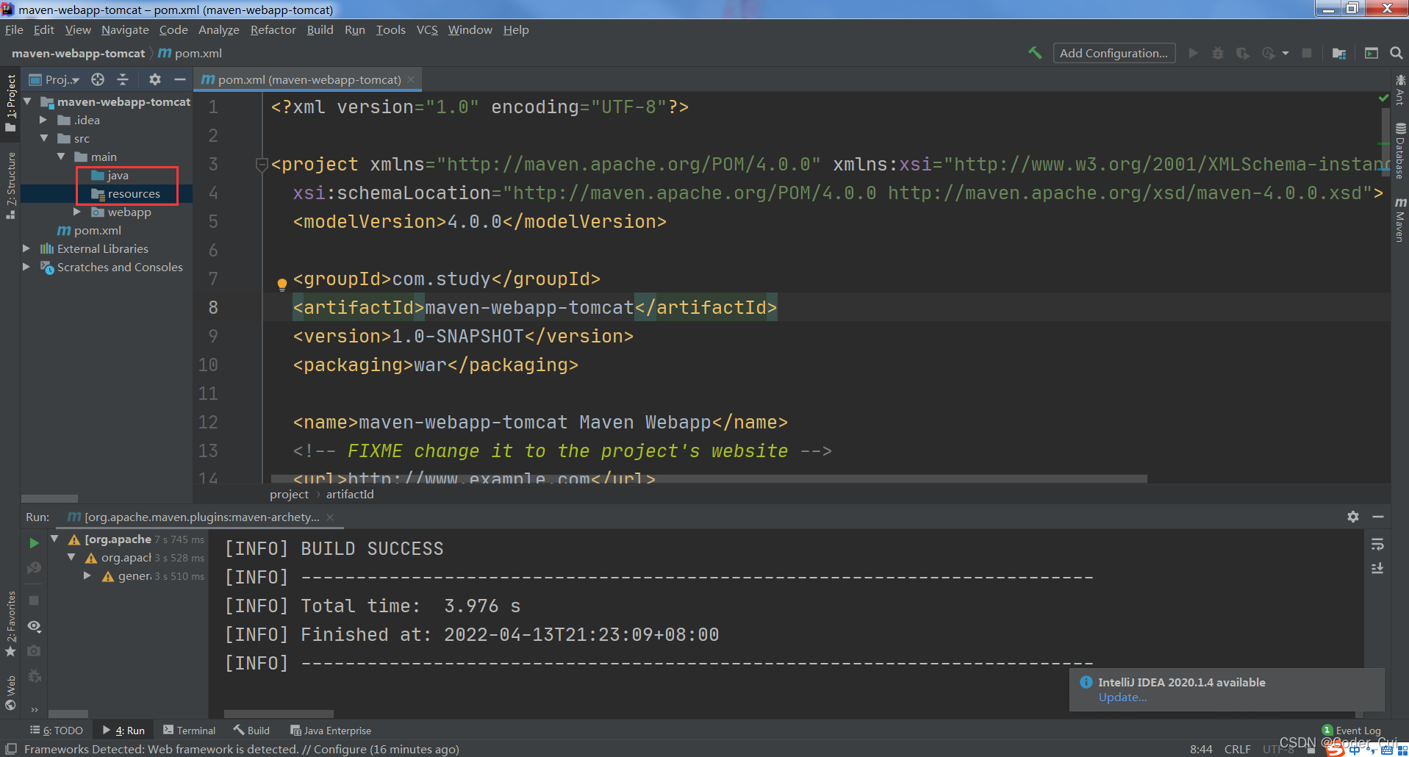This screenshot has width=1409, height=757.
Task: Switch to the Java Enterprise tab
Action: (x=331, y=731)
